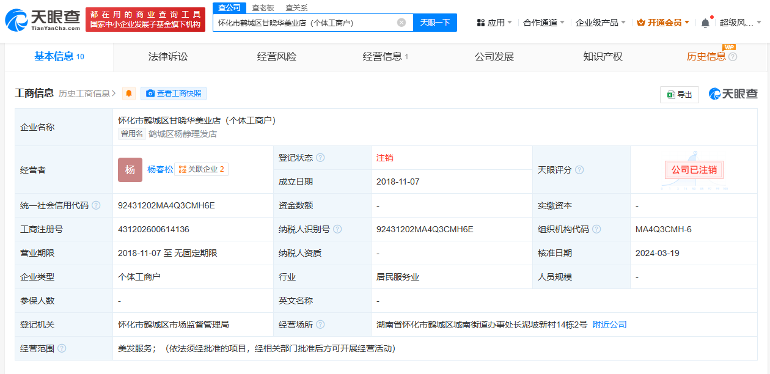Click the TianYanCha logo in header
The height and width of the screenshot is (374, 770).
(x=43, y=20)
